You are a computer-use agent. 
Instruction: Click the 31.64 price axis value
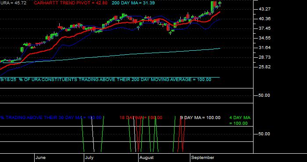coord(265,48)
